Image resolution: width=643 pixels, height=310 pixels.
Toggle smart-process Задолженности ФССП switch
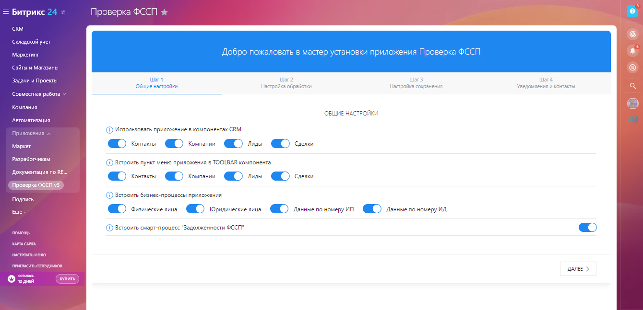pyautogui.click(x=587, y=228)
